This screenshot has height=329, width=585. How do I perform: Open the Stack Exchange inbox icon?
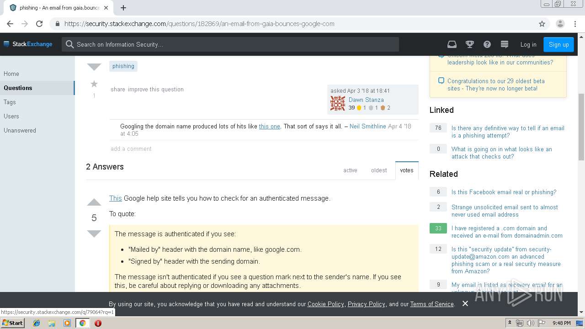(452, 44)
